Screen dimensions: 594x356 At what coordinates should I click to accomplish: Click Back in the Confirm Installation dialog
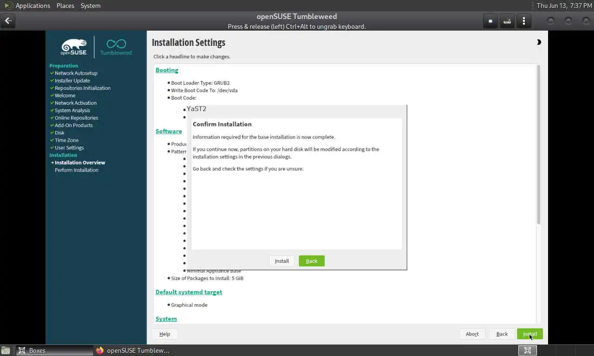pos(311,261)
